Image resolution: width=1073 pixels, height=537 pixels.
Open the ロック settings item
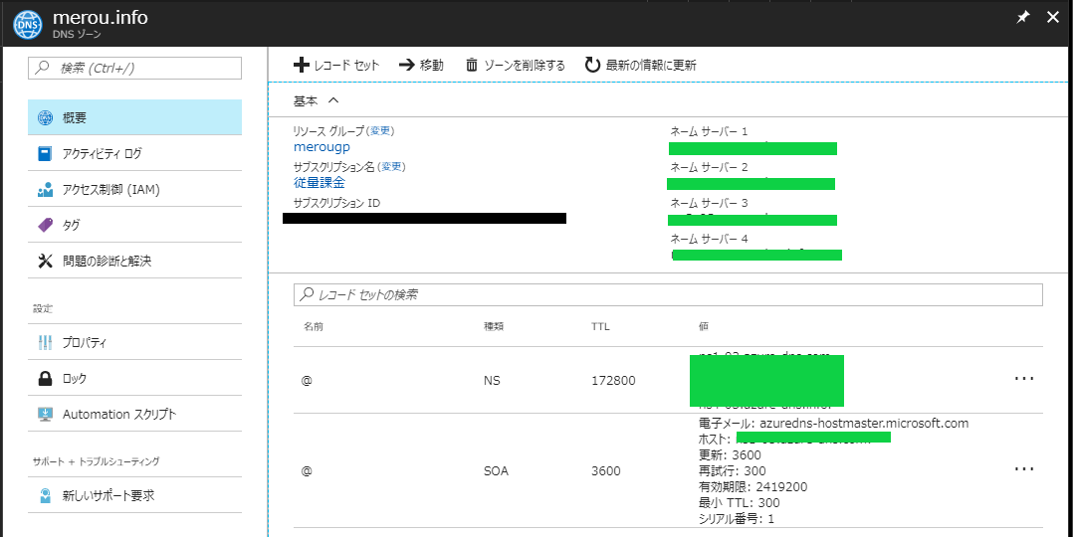pos(134,378)
